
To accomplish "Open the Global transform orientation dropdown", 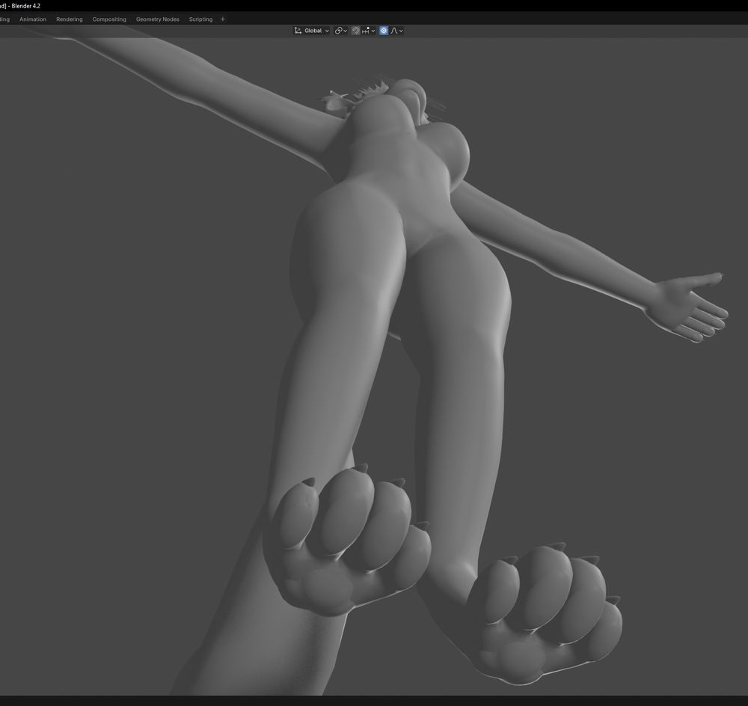I will (311, 31).
